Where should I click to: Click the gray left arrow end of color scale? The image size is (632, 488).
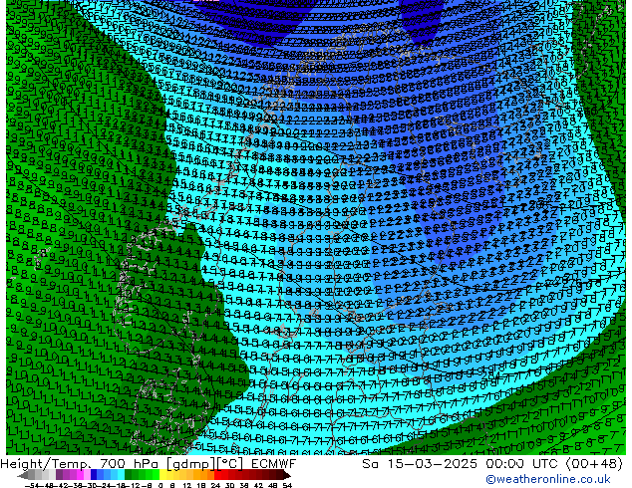pos(23,475)
